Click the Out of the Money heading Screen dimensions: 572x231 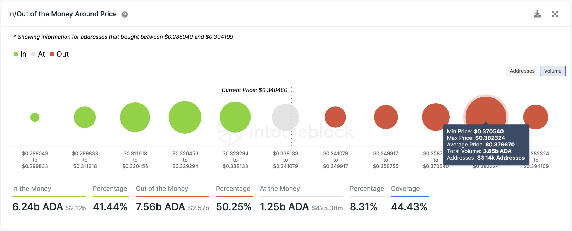(162, 189)
